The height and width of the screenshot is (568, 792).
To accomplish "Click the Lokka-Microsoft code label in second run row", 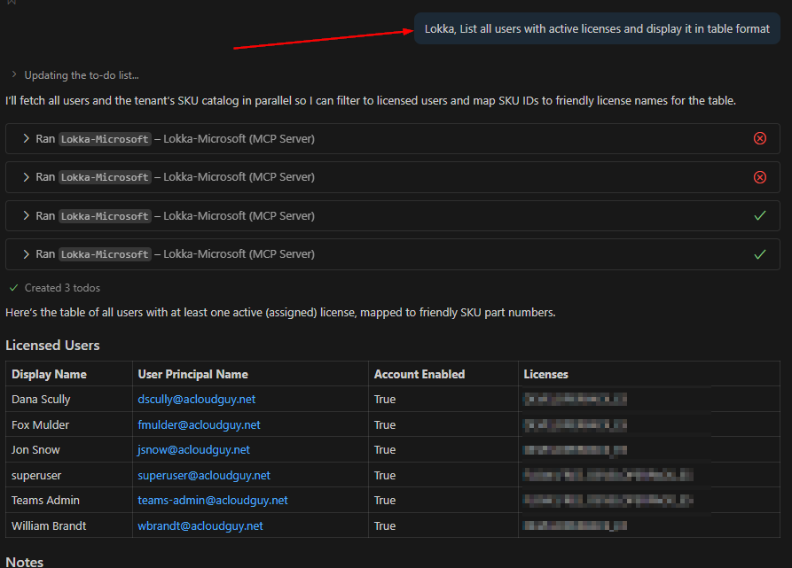I will point(105,177).
